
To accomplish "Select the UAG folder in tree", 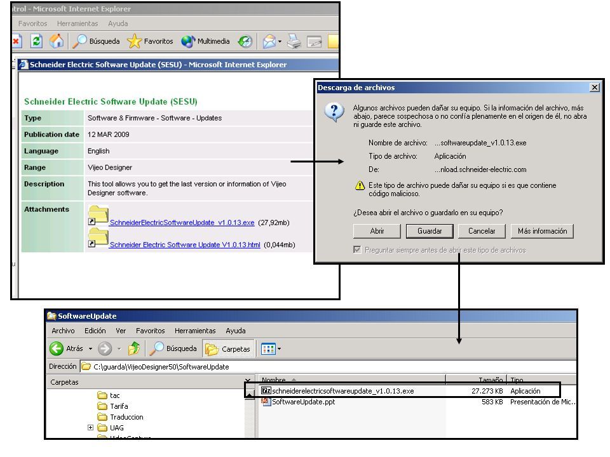I will (111, 428).
